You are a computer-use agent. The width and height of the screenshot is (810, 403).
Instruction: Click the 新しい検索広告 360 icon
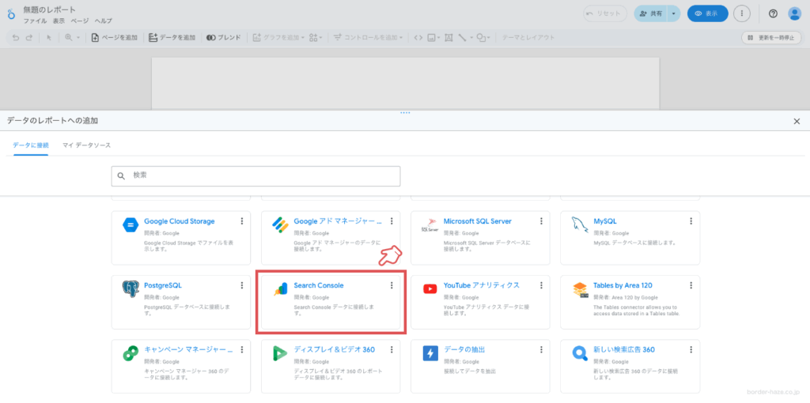pos(580,353)
